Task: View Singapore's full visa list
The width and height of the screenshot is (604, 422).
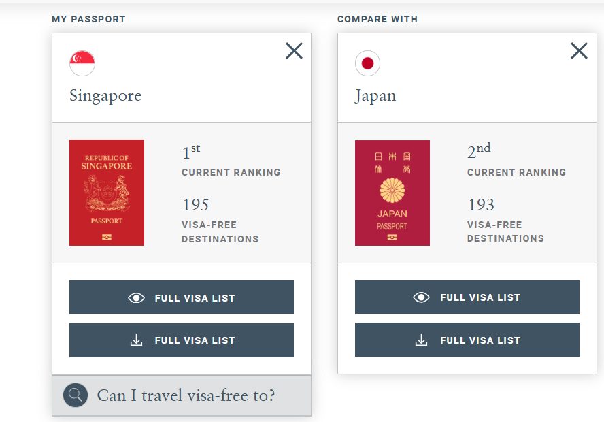Action: pos(182,297)
